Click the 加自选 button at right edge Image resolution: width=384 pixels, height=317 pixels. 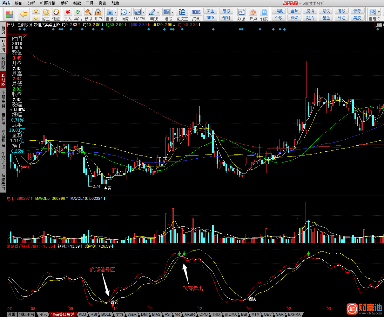[379, 25]
